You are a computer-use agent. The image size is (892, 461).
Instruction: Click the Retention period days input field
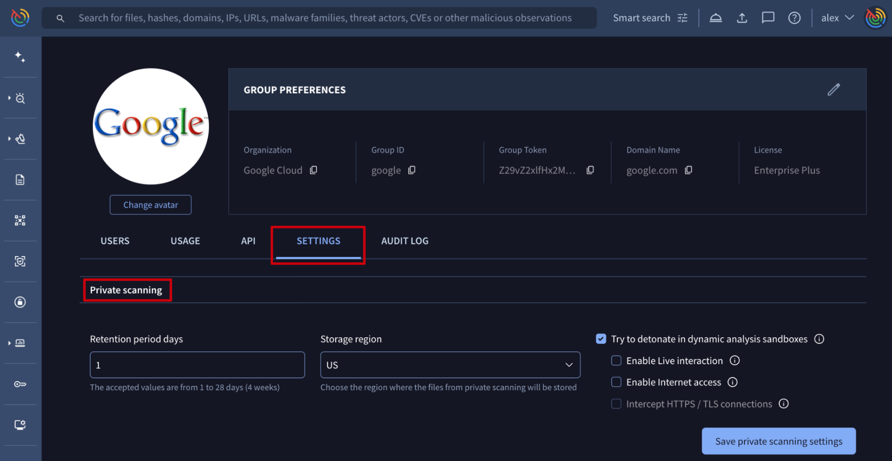pos(197,365)
